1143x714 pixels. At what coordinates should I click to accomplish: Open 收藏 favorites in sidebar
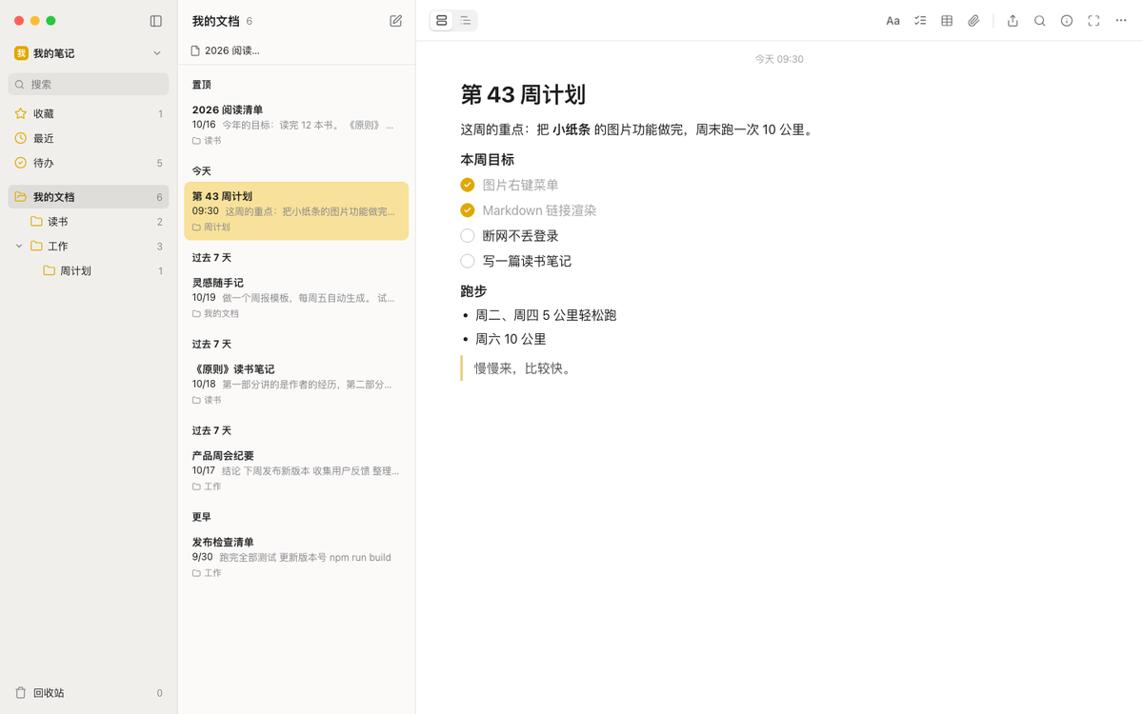[89, 113]
